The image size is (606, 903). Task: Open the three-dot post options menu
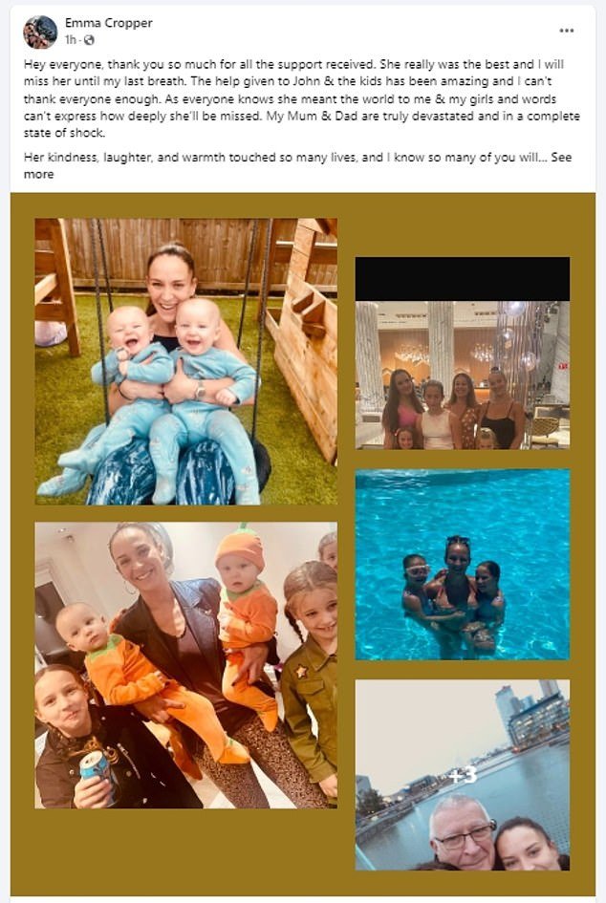[567, 31]
